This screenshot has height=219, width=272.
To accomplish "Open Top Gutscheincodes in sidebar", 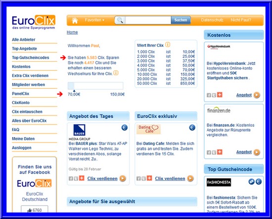I will coord(31,58).
